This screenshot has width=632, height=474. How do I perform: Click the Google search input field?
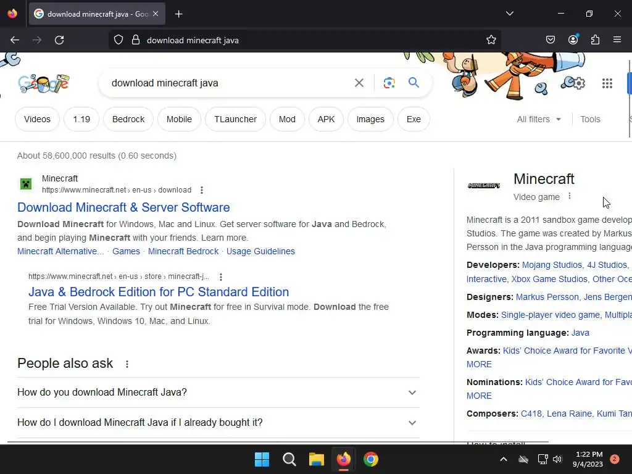[230, 83]
